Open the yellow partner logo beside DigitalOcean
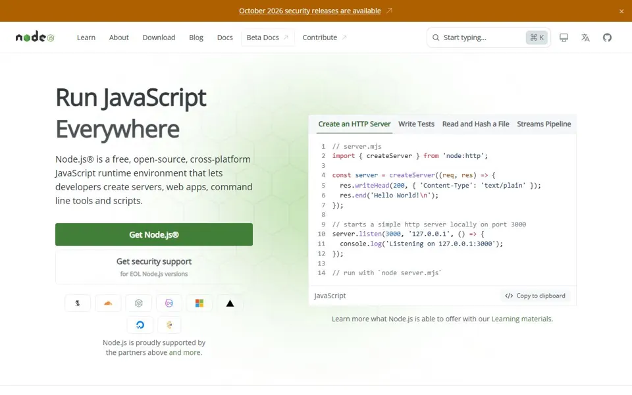This screenshot has height=395, width=632. 169,325
